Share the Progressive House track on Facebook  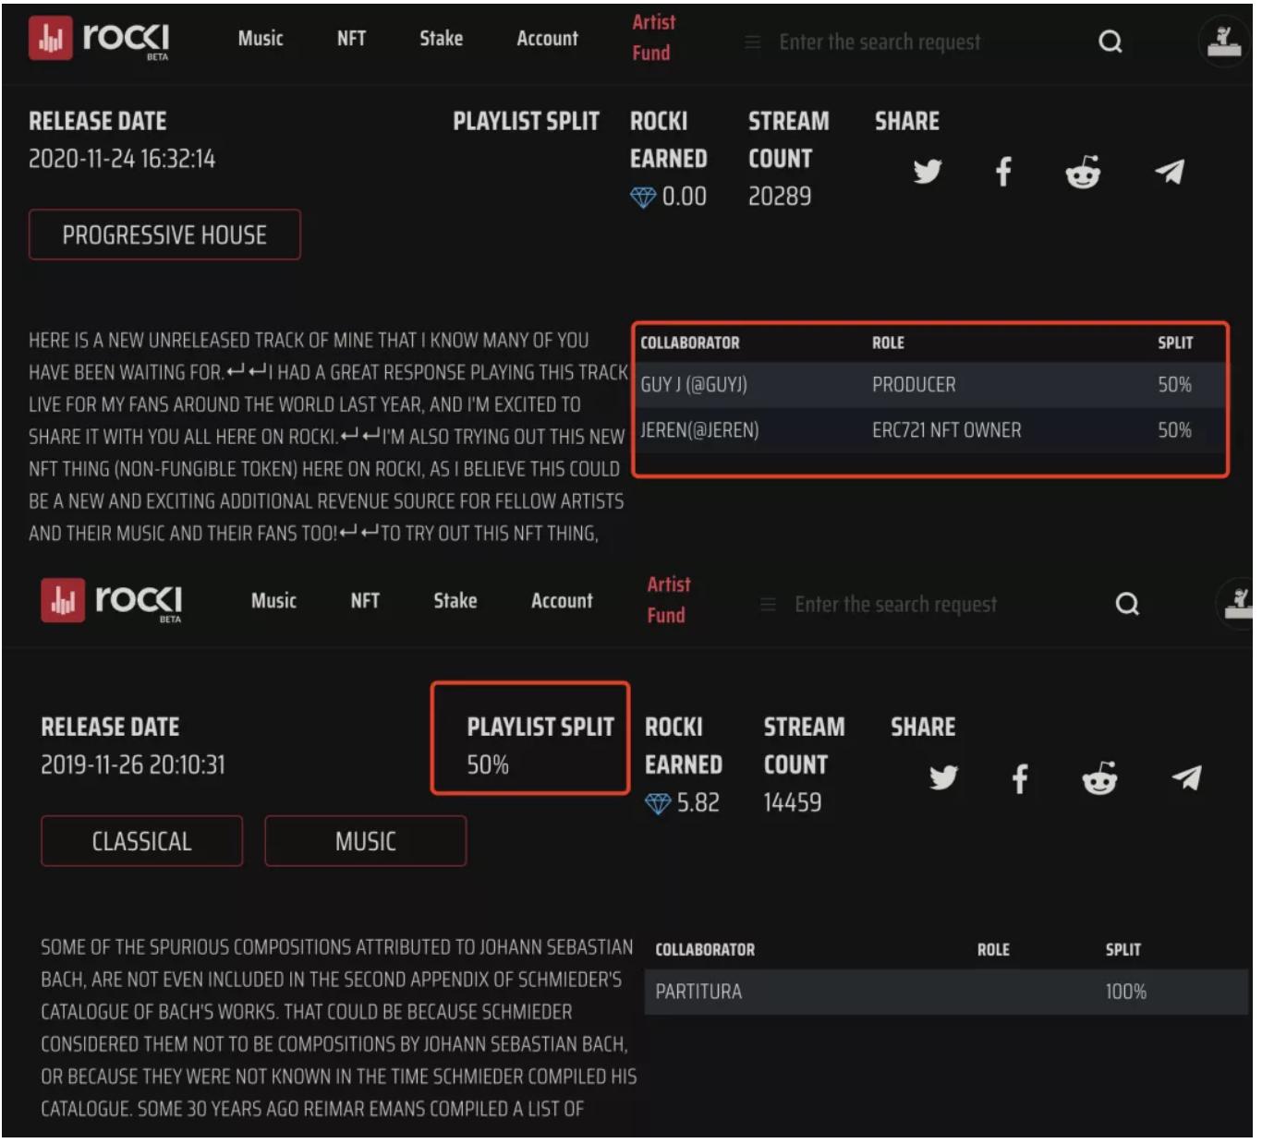tap(1003, 172)
